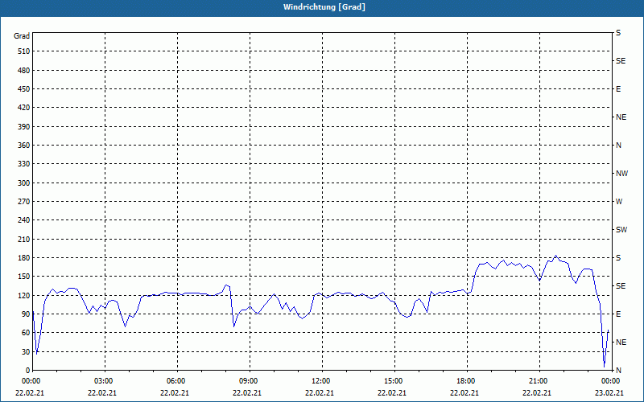
Task: Click the 22.02.21 date under 12:00
Action: [x=319, y=392]
